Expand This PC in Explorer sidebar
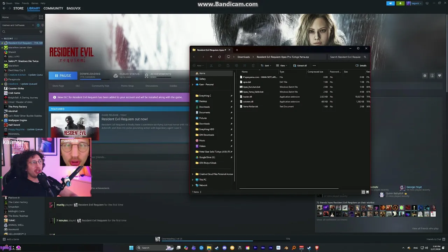Viewport: 448px width, 252px height. pyautogui.click(x=192, y=180)
